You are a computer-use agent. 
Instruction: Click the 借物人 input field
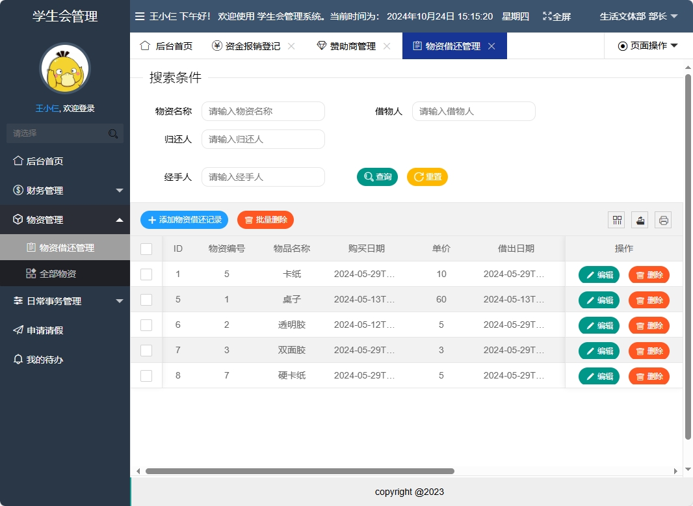pyautogui.click(x=473, y=111)
